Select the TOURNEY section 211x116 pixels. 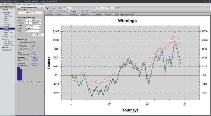(5, 27)
